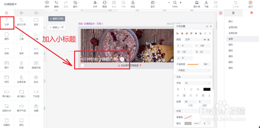260x128 pixels.
Task: Switch to the layers stack tab
Action: point(251,13)
